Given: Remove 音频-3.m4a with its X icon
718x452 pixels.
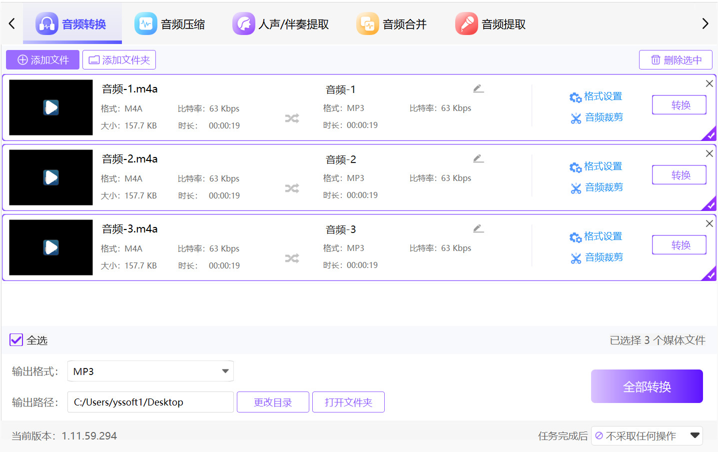Looking at the screenshot, I should point(709,223).
